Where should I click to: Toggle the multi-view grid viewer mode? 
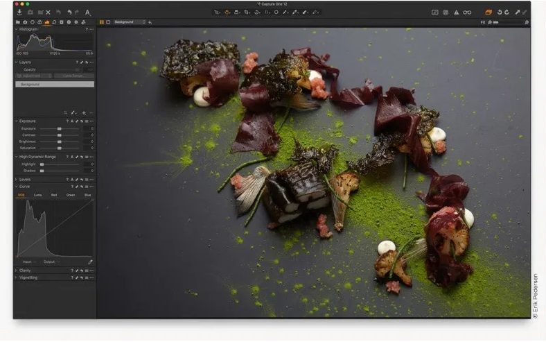click(102, 22)
